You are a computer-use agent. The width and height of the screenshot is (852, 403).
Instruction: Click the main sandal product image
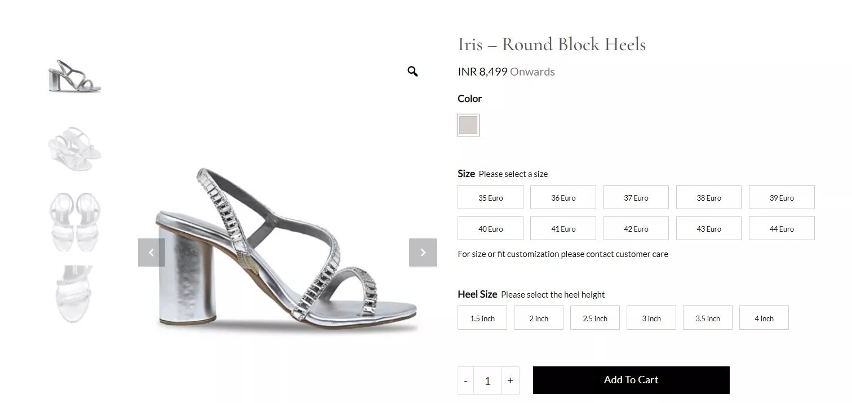[x=287, y=248]
